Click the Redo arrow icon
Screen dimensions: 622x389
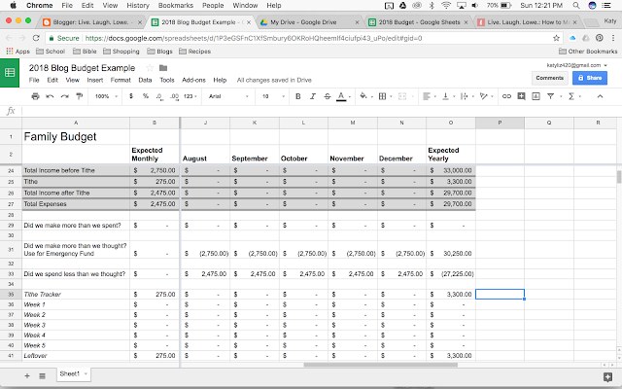click(x=65, y=96)
